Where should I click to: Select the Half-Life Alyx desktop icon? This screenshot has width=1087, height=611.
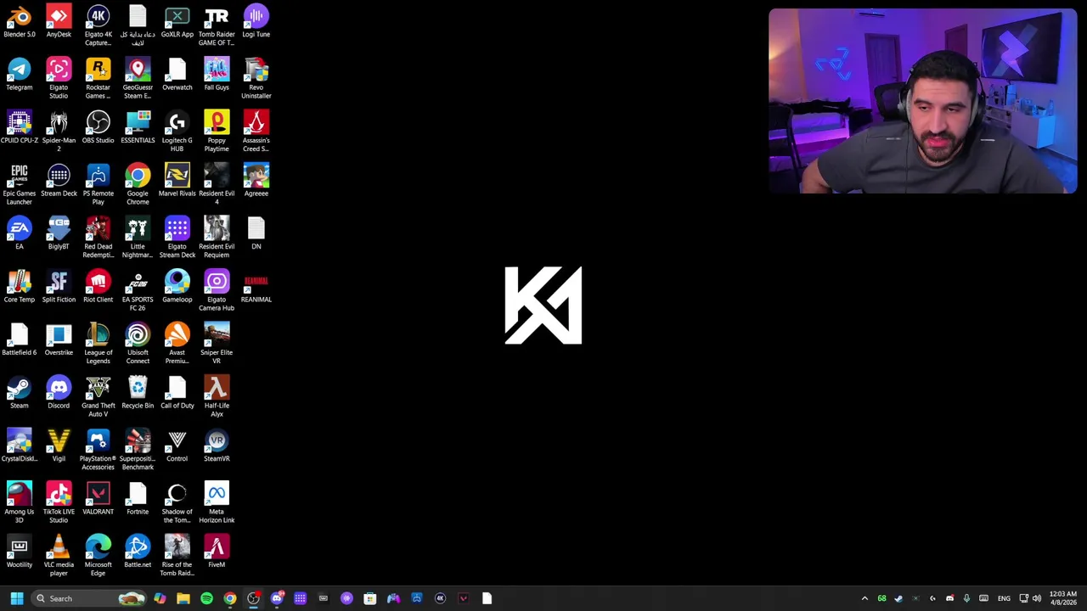(x=217, y=397)
